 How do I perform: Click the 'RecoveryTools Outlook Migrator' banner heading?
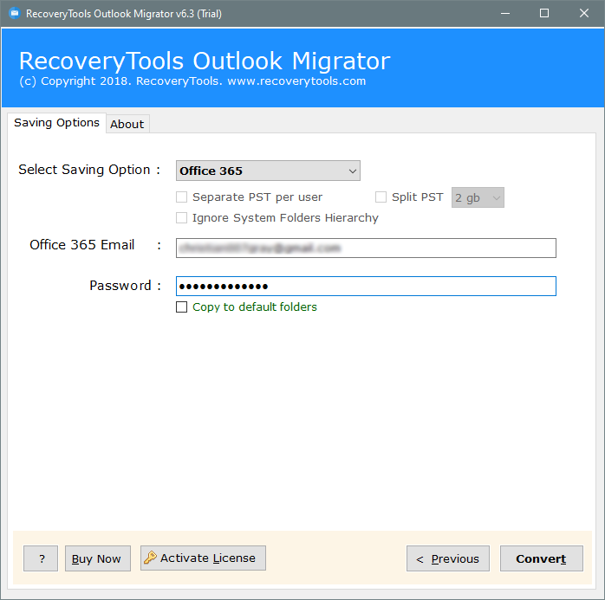point(205,61)
